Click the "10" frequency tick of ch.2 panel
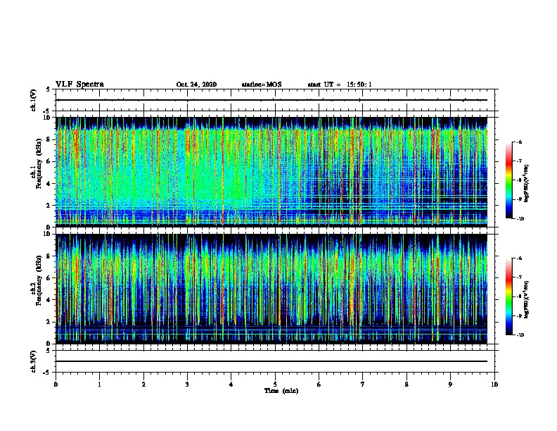This screenshot has width=557, height=431. pyautogui.click(x=47, y=234)
